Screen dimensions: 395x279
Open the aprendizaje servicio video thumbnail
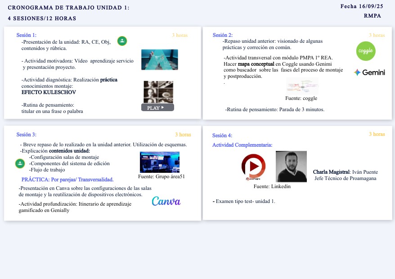tap(159, 59)
